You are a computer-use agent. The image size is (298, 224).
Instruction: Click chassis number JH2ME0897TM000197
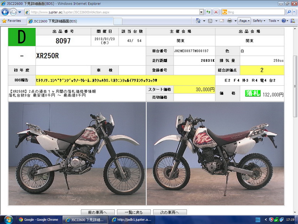[191, 51]
